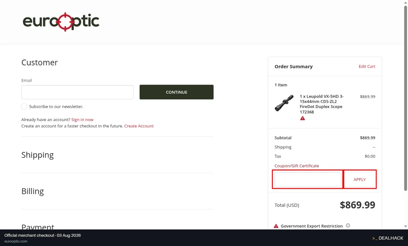Screen dimensions: 408x246
Task: Toggle the Coupon/Gift Certificate link
Action: point(297,166)
